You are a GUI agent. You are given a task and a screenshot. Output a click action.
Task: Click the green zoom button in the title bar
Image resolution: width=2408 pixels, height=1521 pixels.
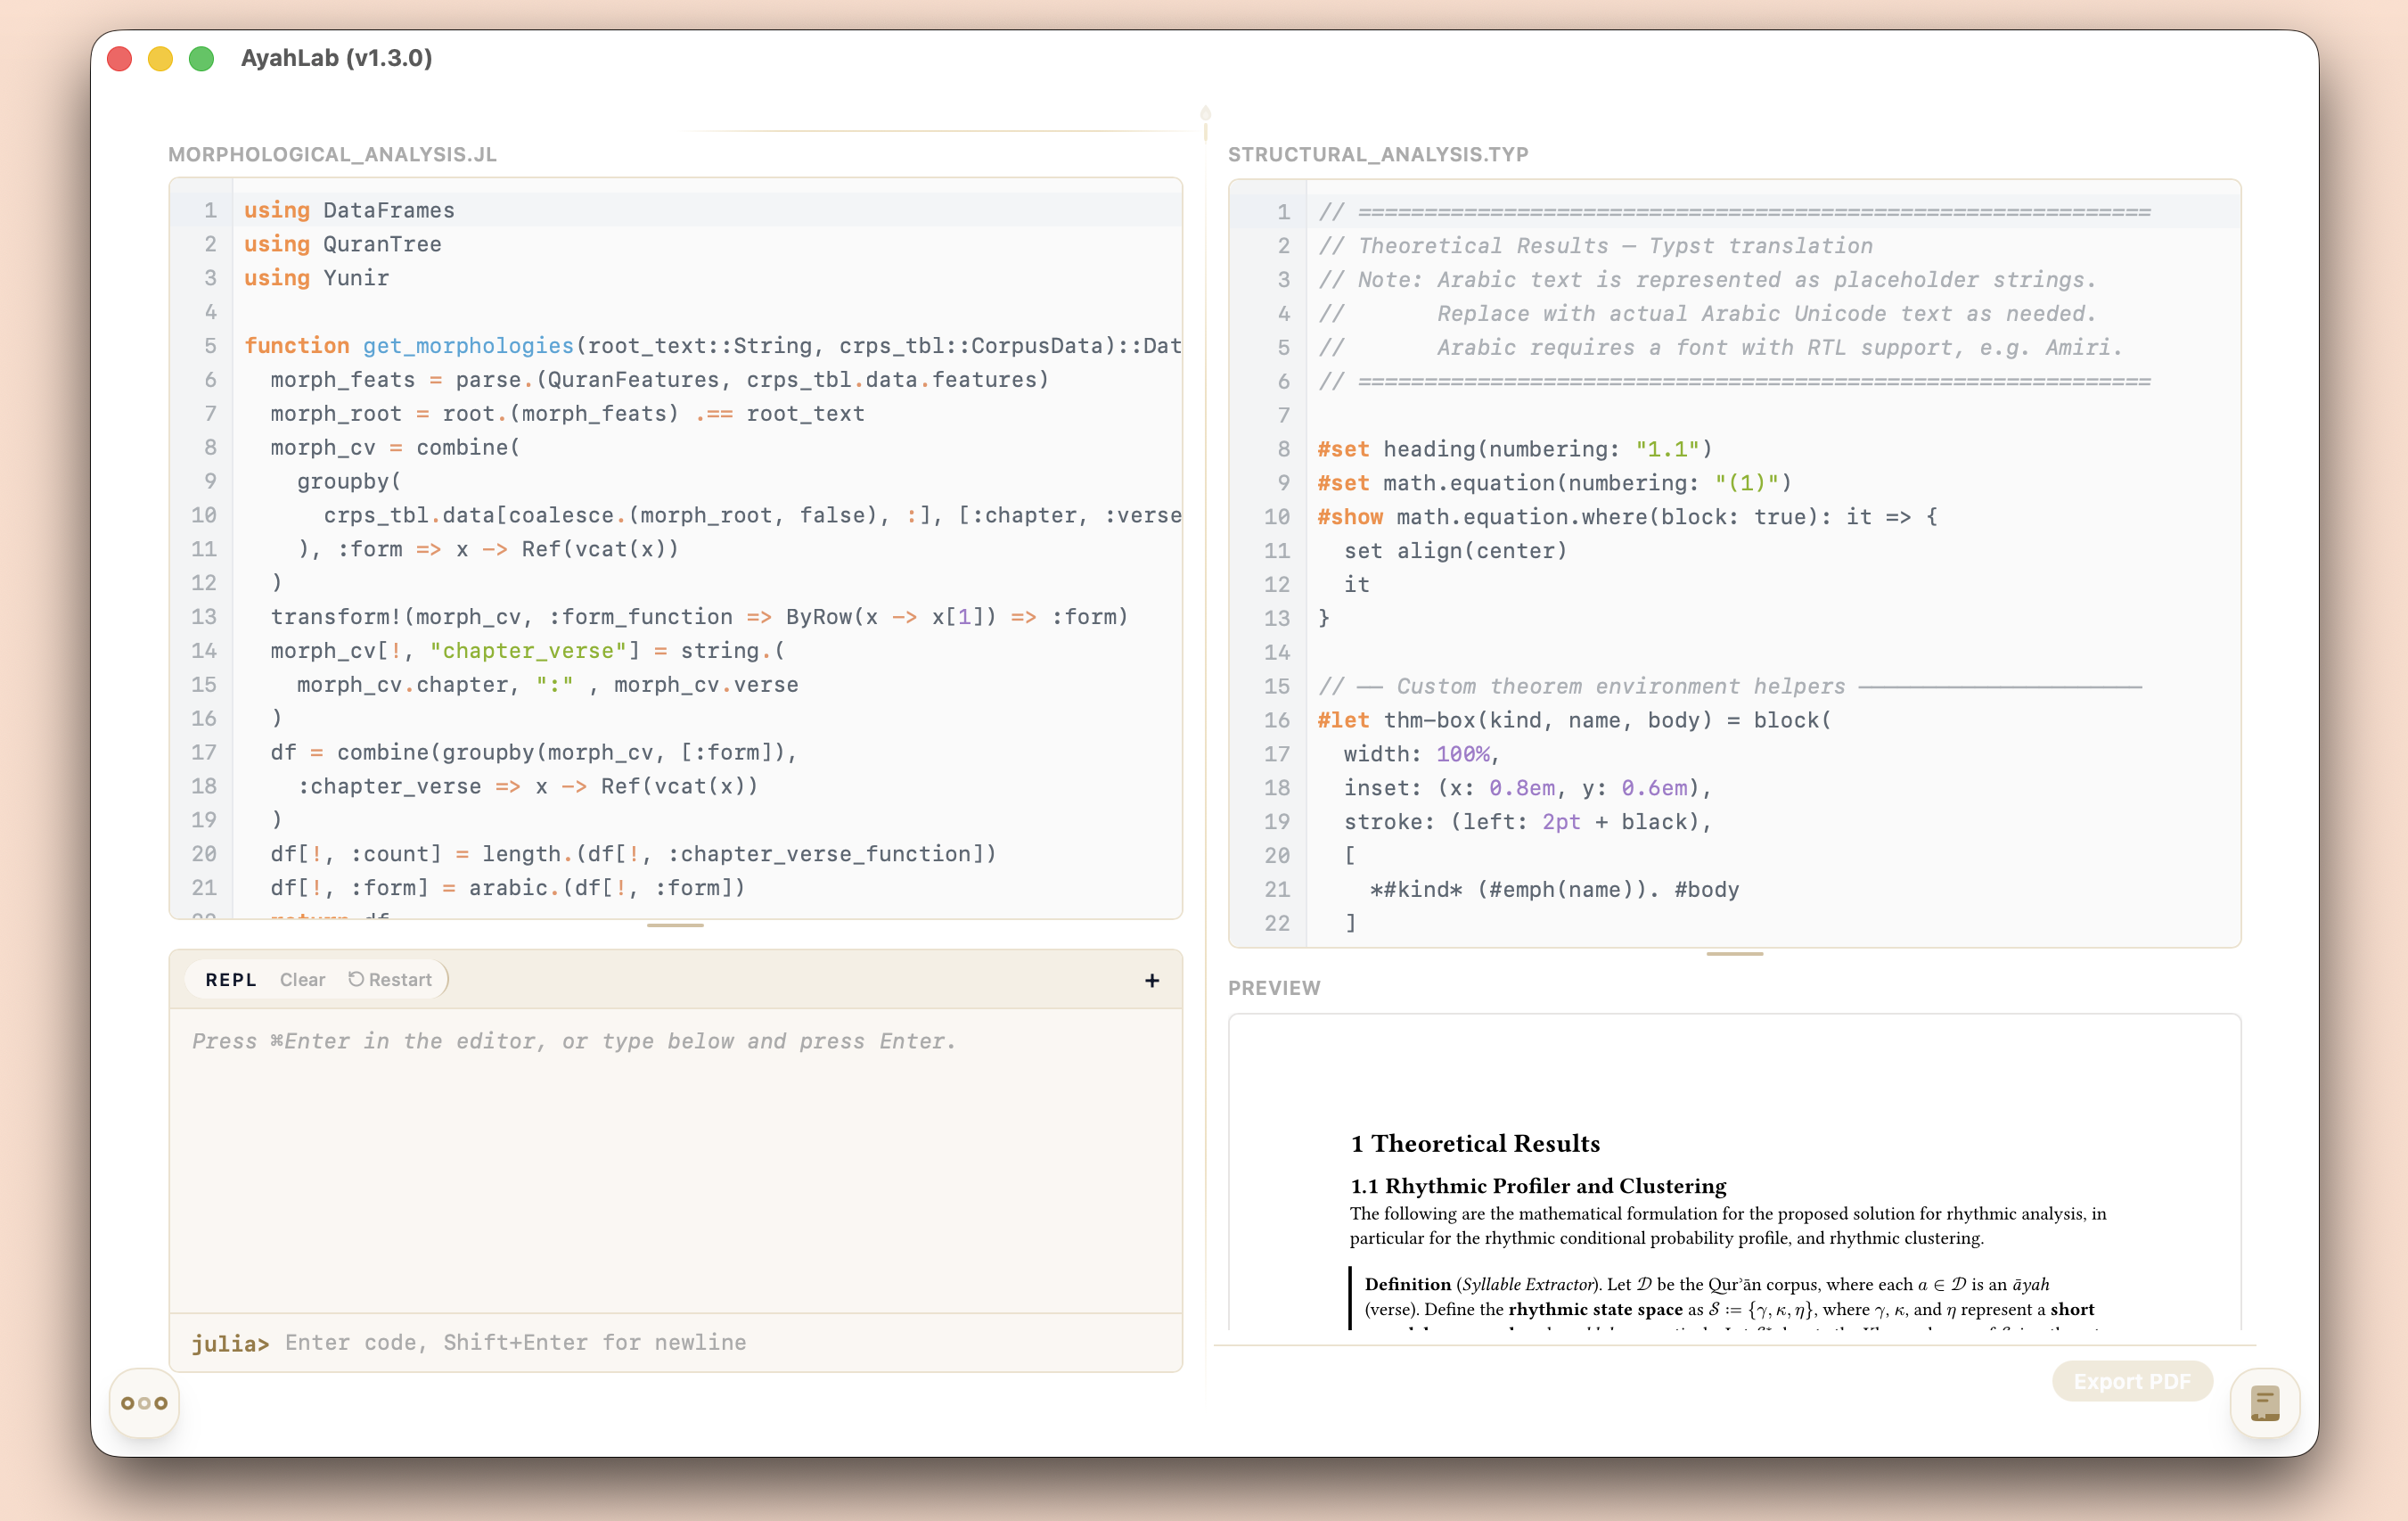tap(201, 59)
